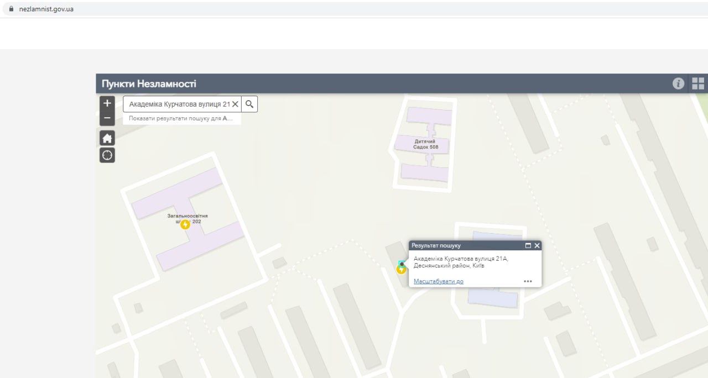Close the Результат пошуку popup
The width and height of the screenshot is (708, 378).
tap(537, 245)
